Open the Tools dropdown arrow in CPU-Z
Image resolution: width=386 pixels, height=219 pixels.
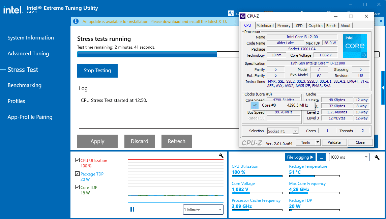click(318, 142)
